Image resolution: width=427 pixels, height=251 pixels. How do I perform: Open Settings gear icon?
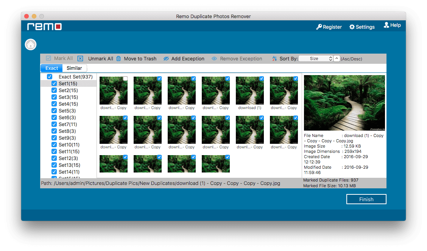pos(352,27)
